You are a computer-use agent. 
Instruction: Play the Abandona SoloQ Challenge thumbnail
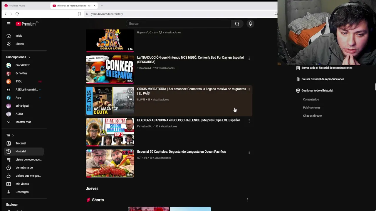point(110,132)
